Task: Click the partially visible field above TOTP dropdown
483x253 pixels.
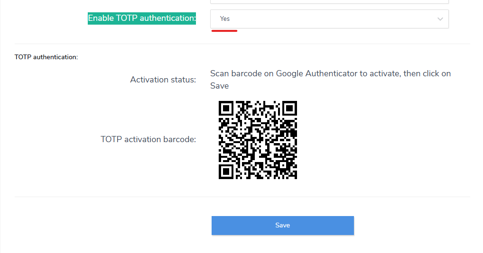Action: pos(329,2)
